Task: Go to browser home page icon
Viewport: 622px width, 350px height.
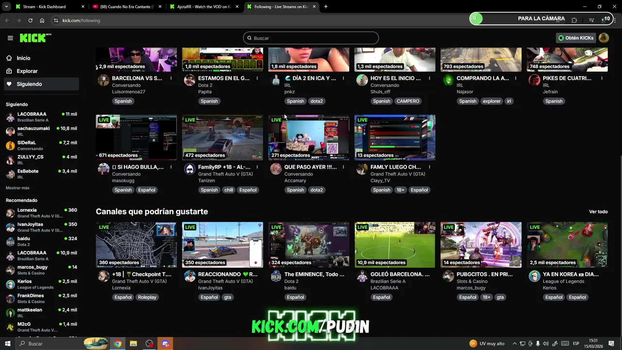Action: [42, 20]
